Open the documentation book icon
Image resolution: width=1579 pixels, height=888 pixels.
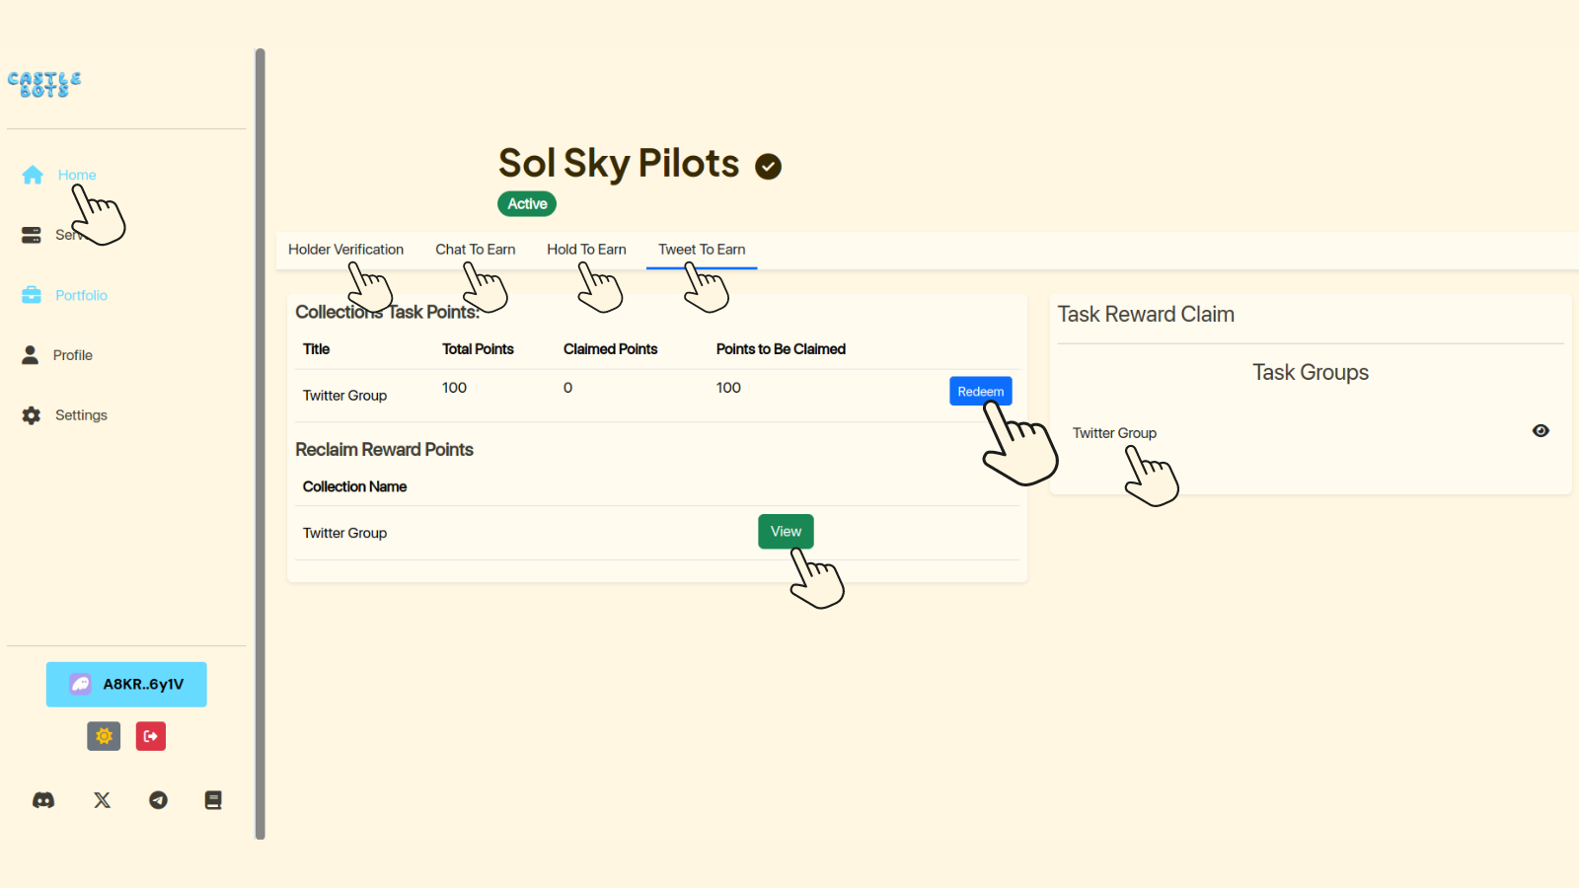[213, 800]
